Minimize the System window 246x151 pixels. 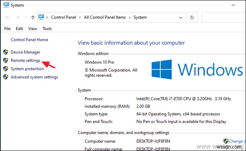coord(233,5)
